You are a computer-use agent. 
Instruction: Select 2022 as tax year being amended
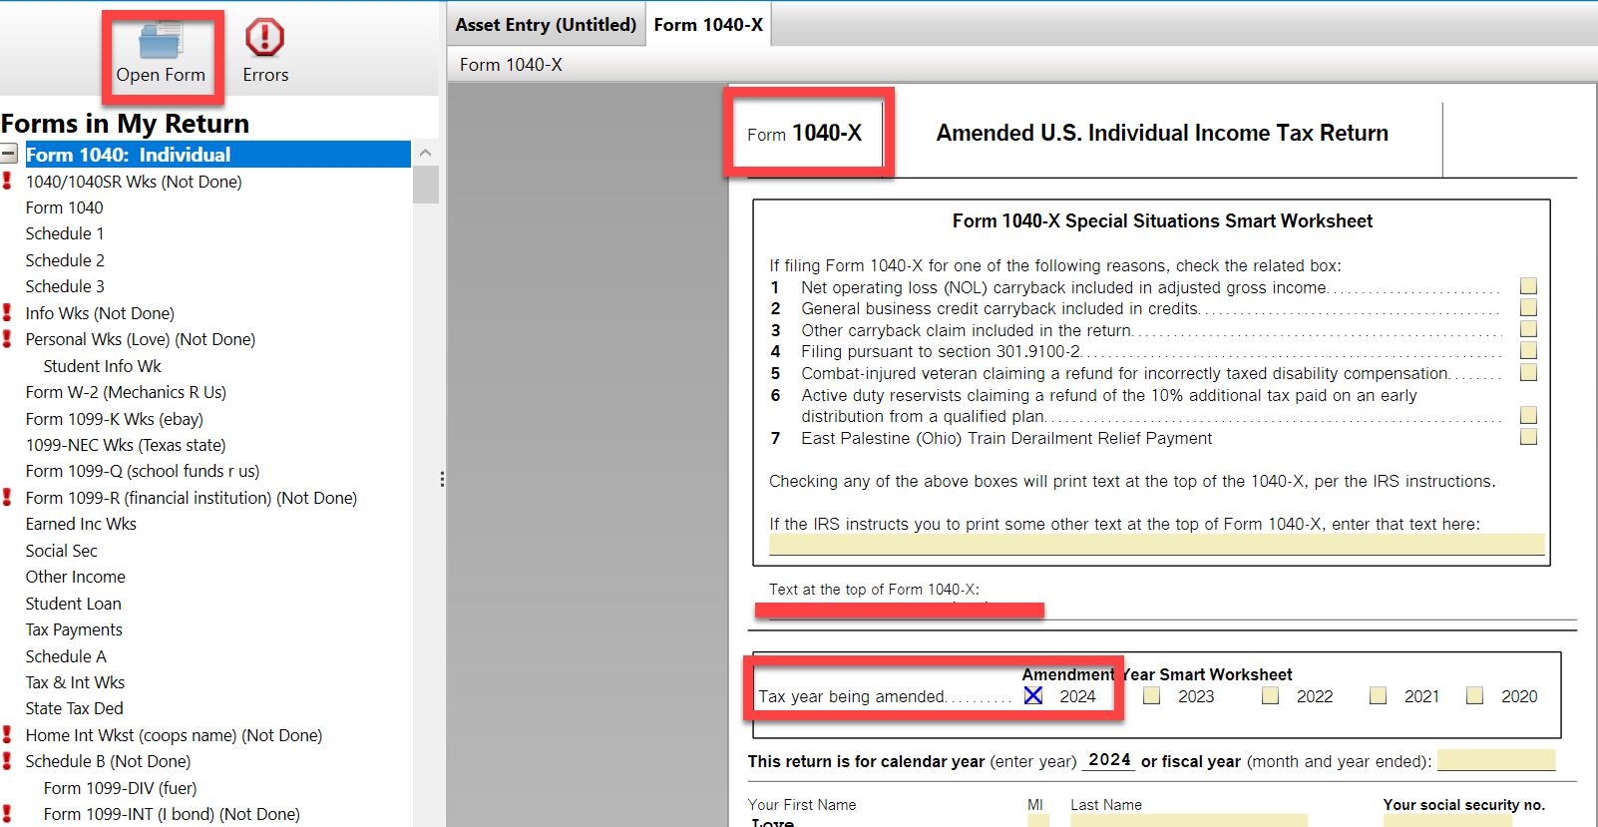pyautogui.click(x=1270, y=695)
